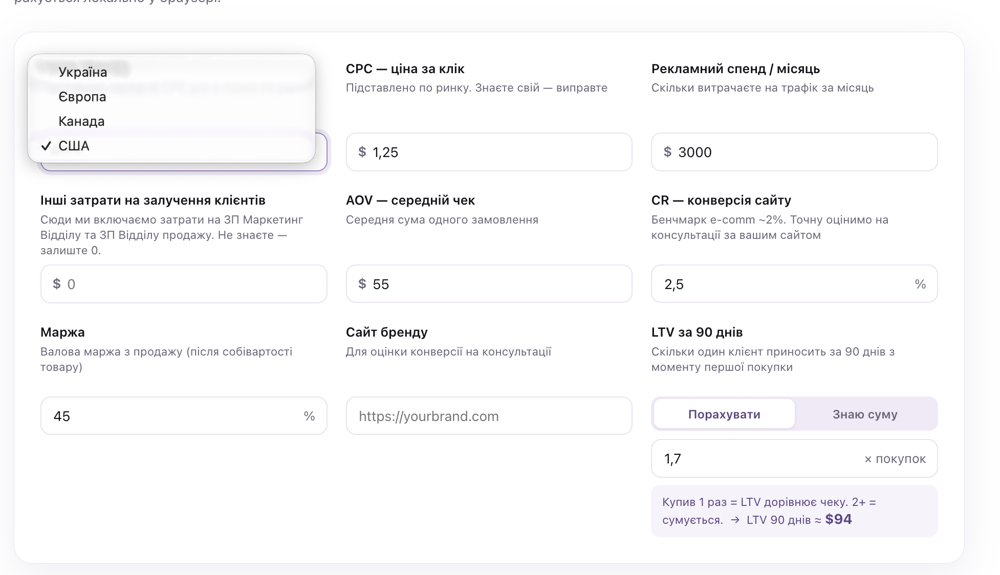Edit the AOV average check field
Image resolution: width=1000 pixels, height=575 pixels.
click(x=489, y=284)
